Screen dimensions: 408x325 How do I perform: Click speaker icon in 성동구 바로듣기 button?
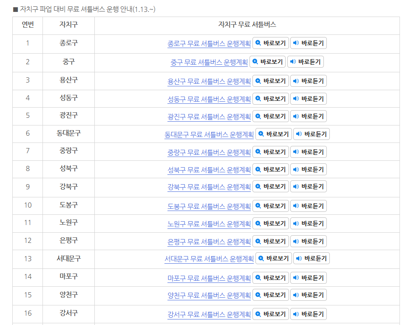296,99
